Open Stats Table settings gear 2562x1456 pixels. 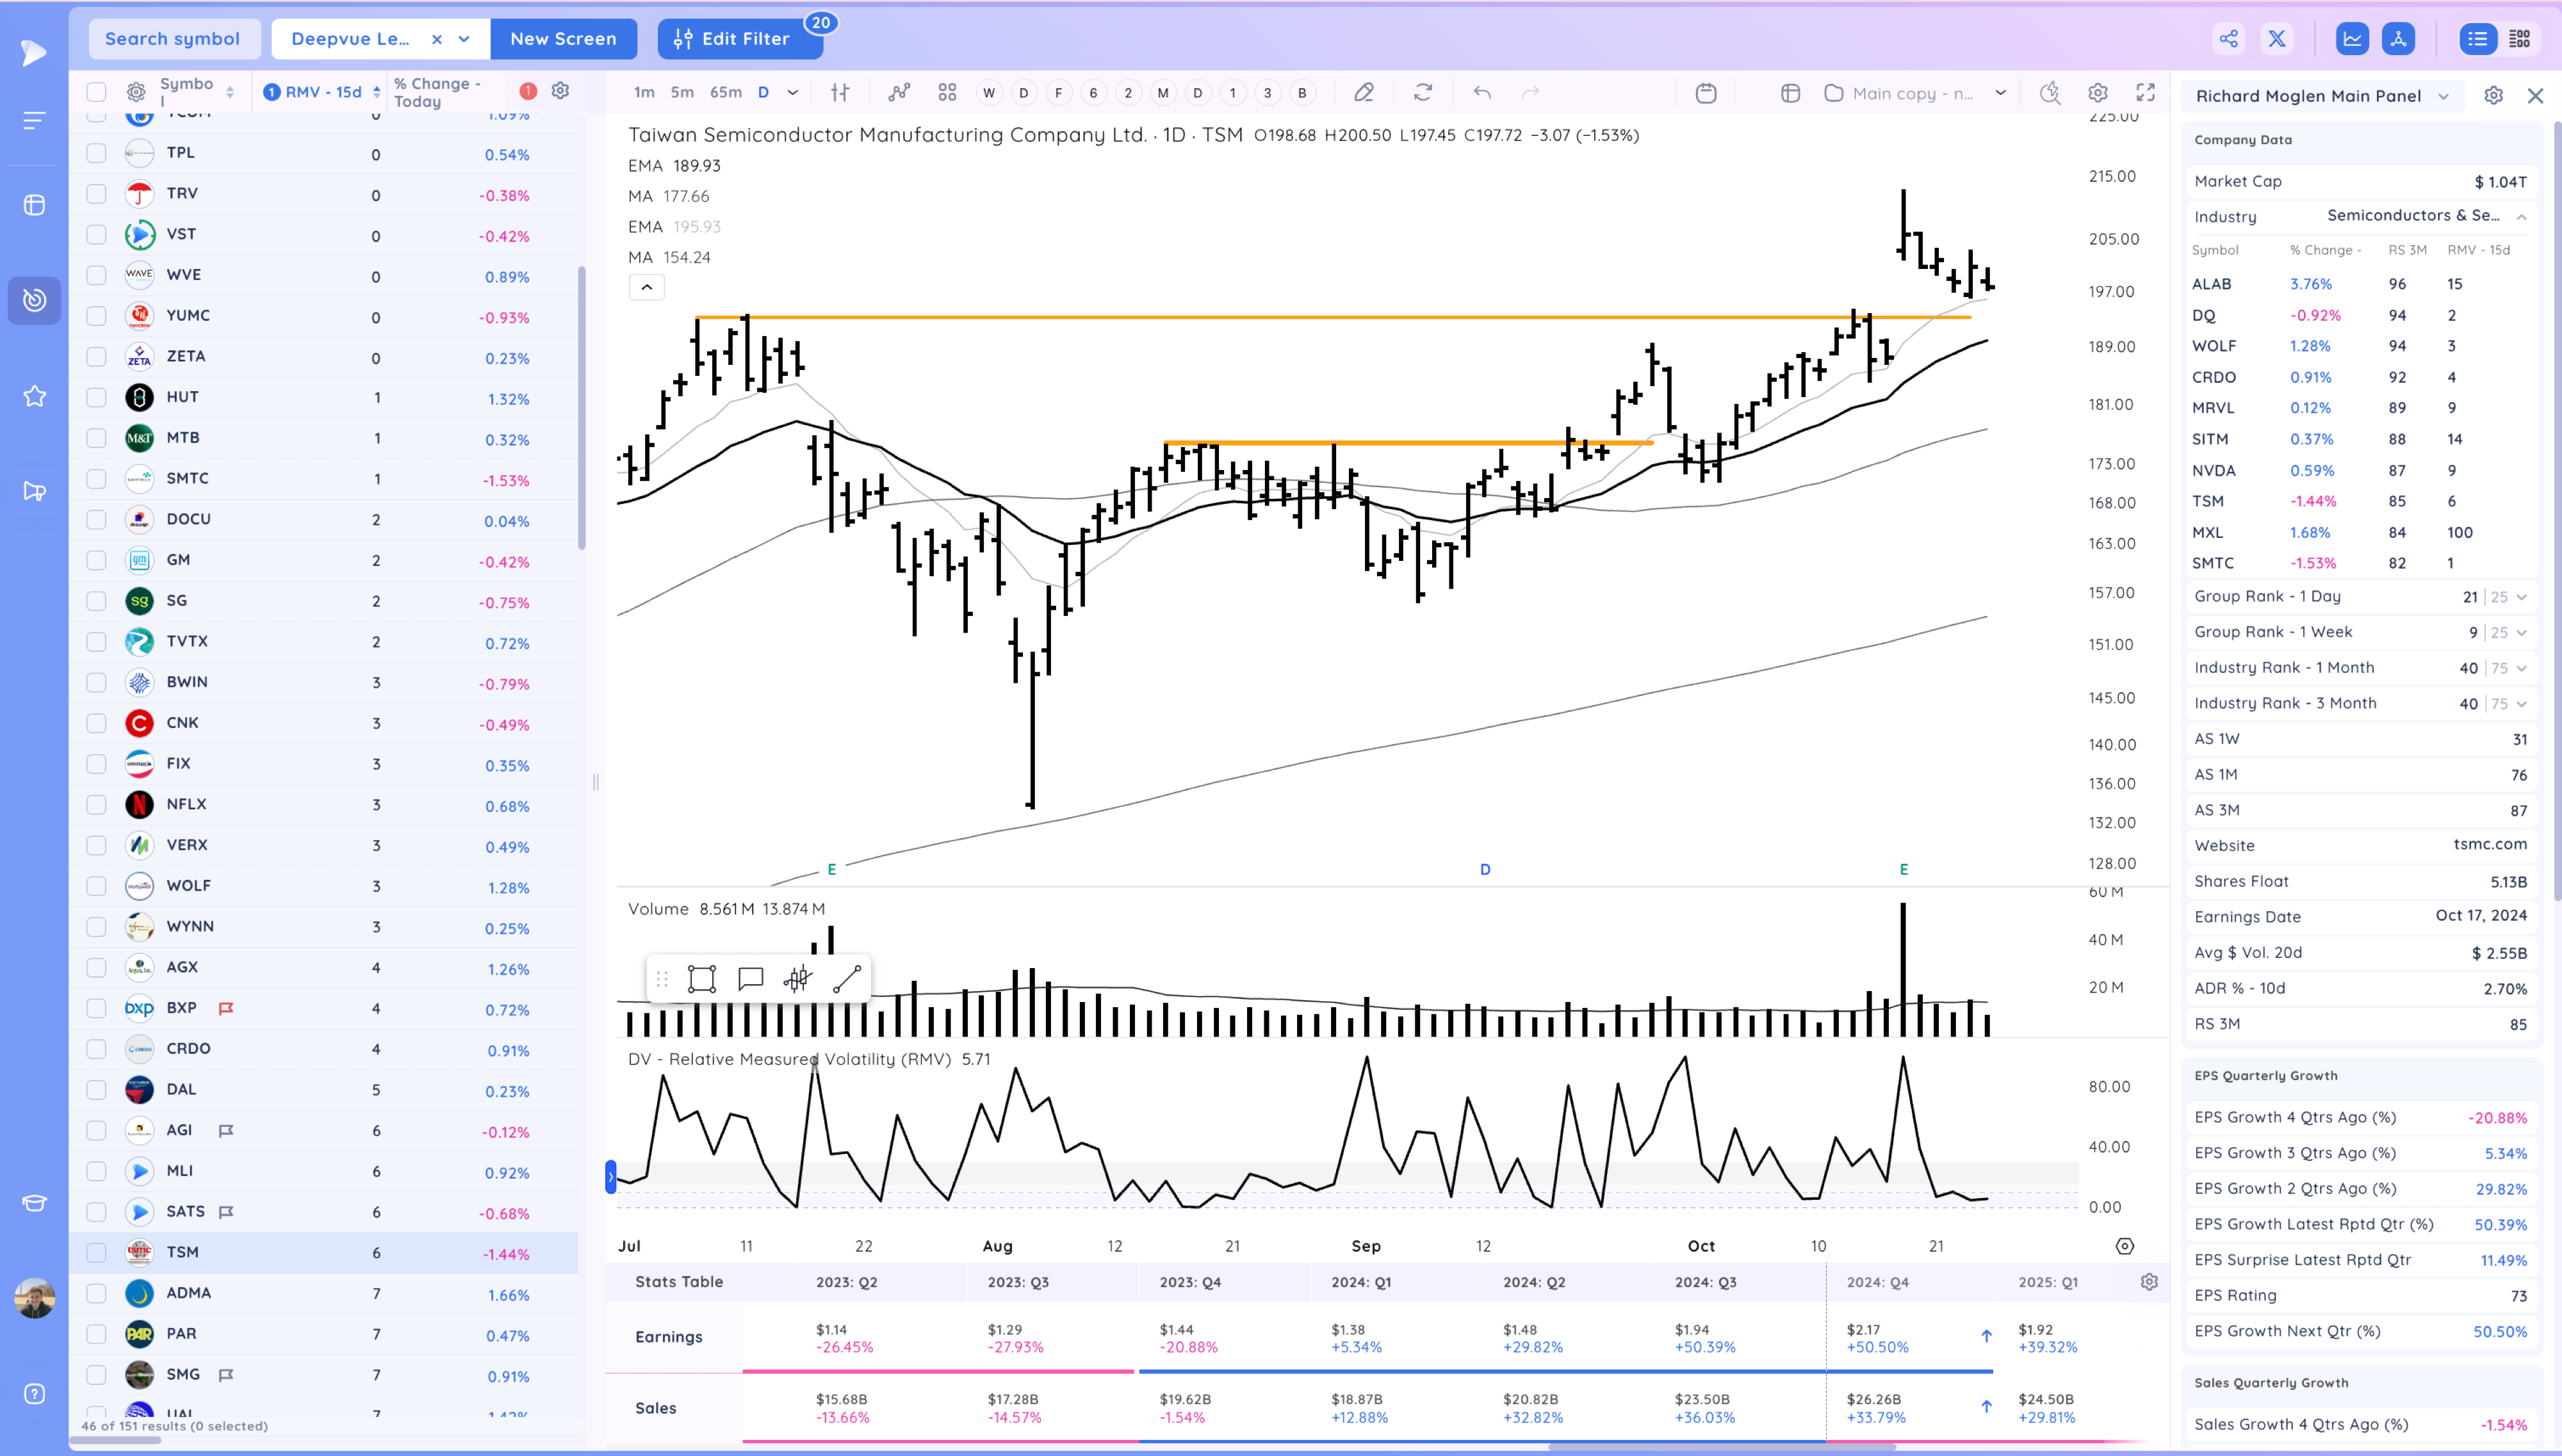tap(2149, 1282)
